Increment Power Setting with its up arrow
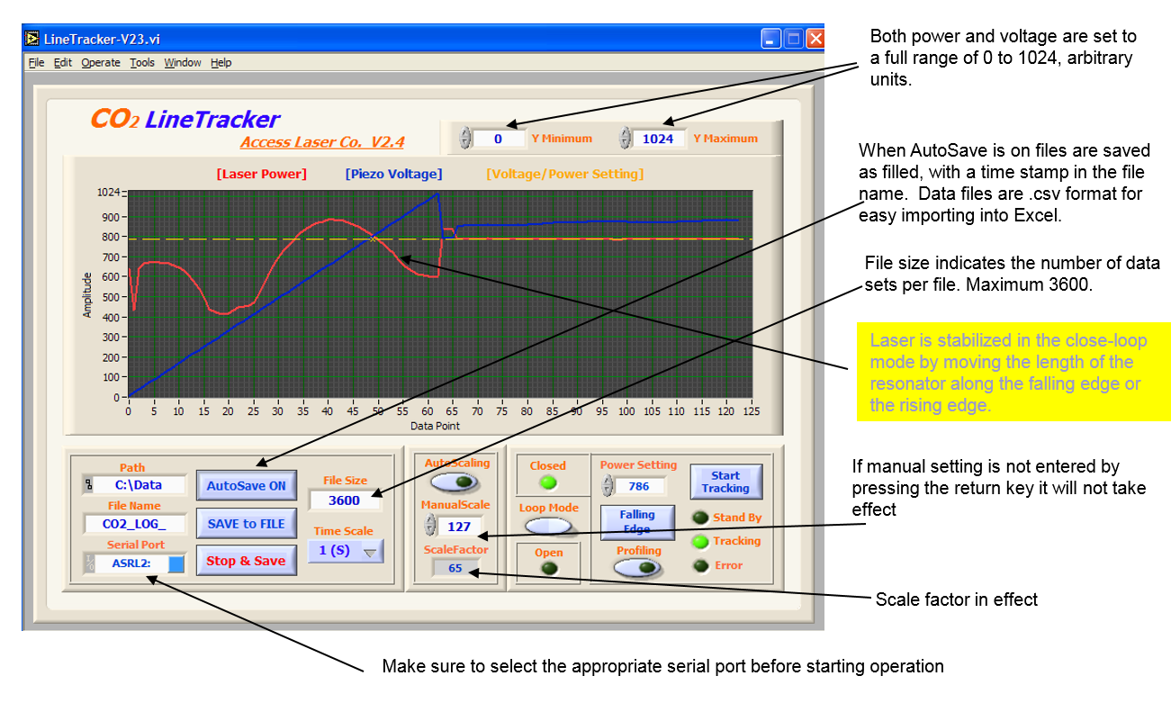The height and width of the screenshot is (703, 1171). click(x=607, y=481)
